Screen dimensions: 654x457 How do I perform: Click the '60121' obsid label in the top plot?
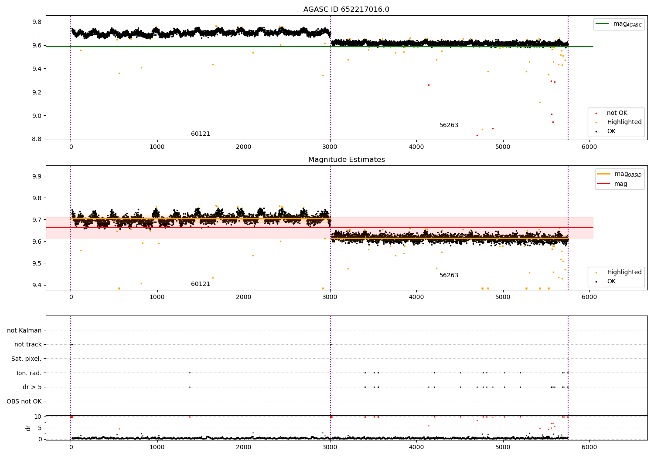(201, 134)
